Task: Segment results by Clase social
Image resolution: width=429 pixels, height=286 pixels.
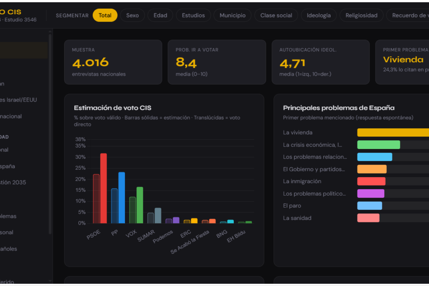Action: tap(276, 15)
